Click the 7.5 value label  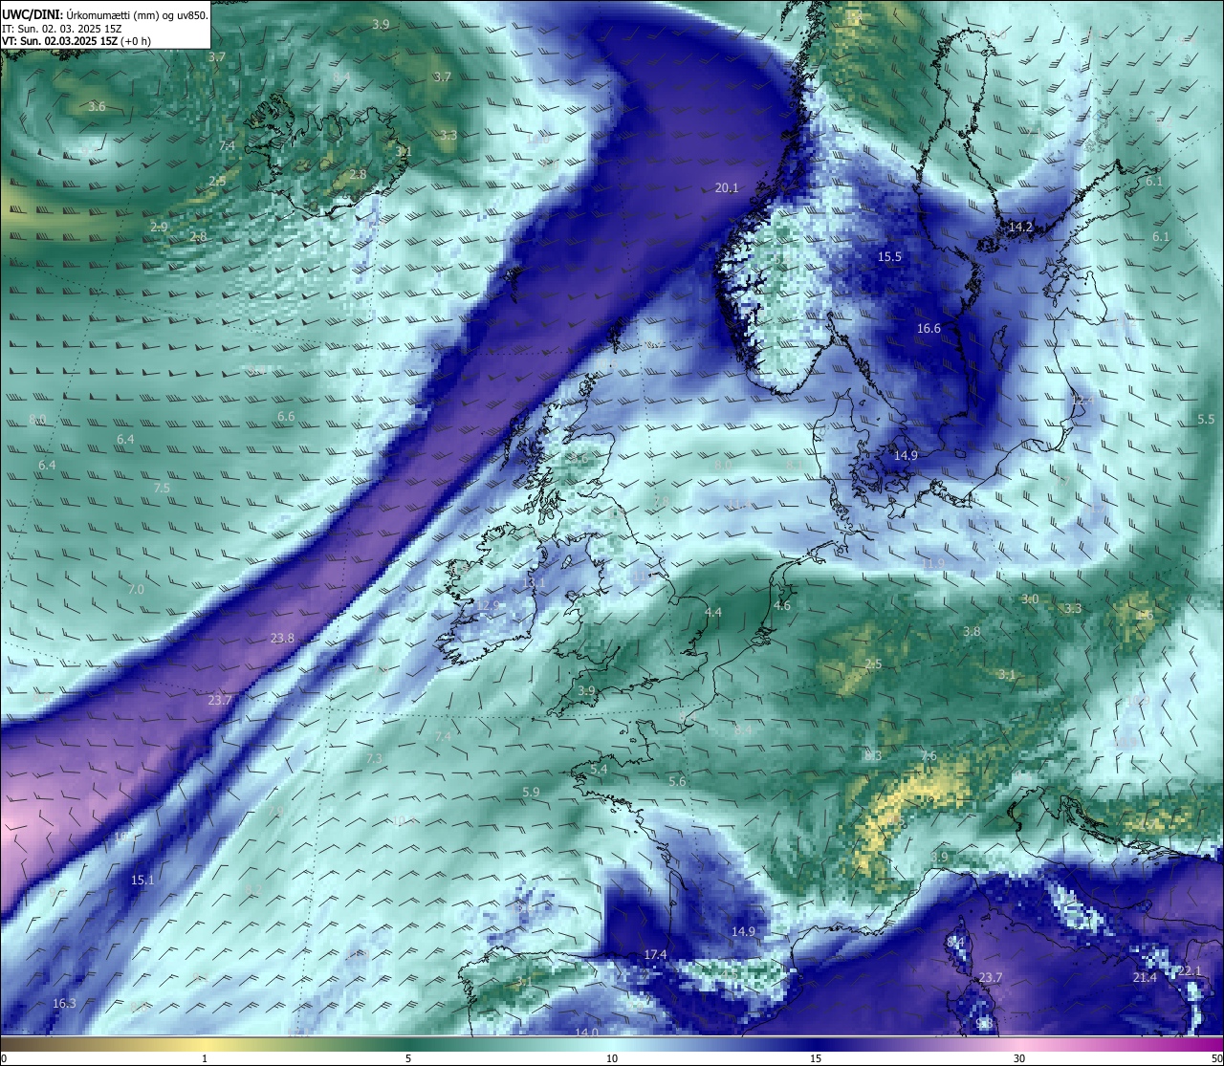[162, 489]
